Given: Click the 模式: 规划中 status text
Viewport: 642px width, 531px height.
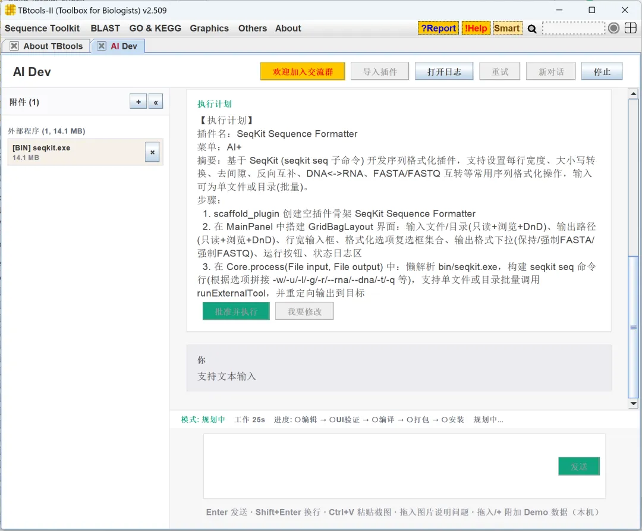Looking at the screenshot, I should (x=203, y=420).
